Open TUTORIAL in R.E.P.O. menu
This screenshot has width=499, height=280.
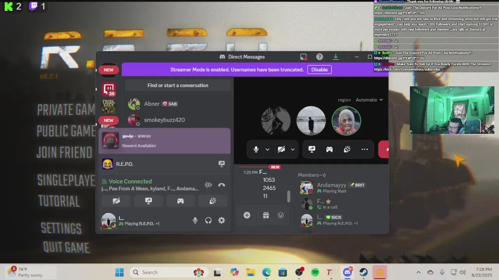[59, 201]
